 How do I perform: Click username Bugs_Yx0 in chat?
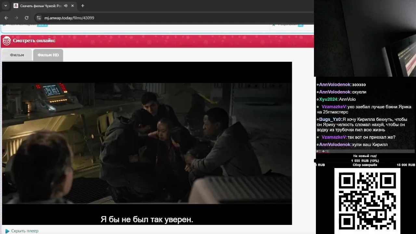[331, 119]
